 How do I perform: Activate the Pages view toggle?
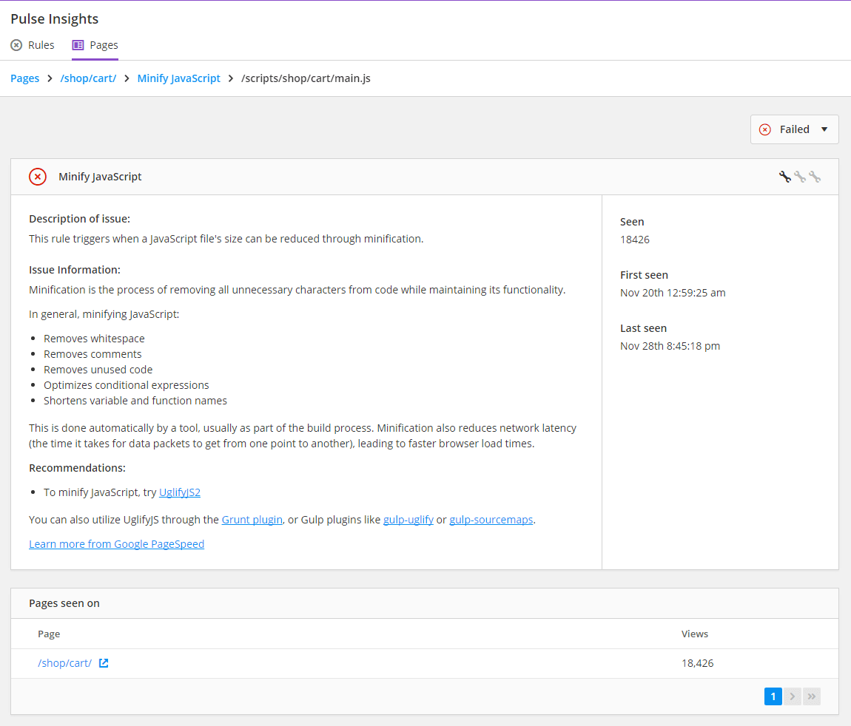point(95,44)
